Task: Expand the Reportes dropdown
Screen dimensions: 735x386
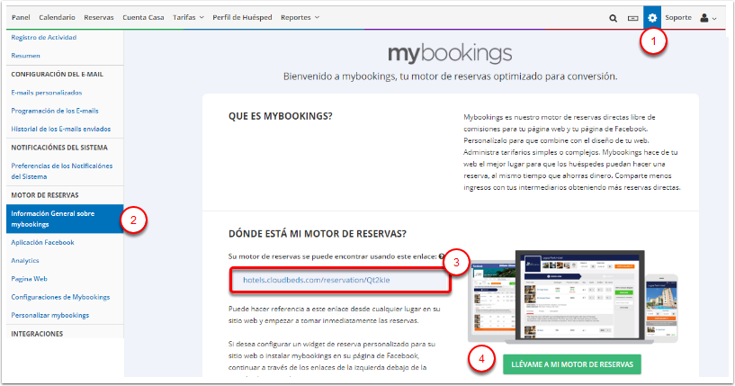Action: 300,17
